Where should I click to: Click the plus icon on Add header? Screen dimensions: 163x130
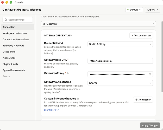coord(136,100)
